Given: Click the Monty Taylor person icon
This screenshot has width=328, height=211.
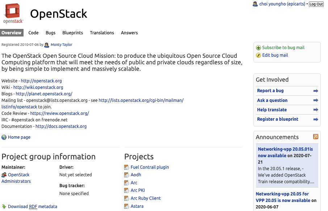Looking at the screenshot, I should pos(47,45).
